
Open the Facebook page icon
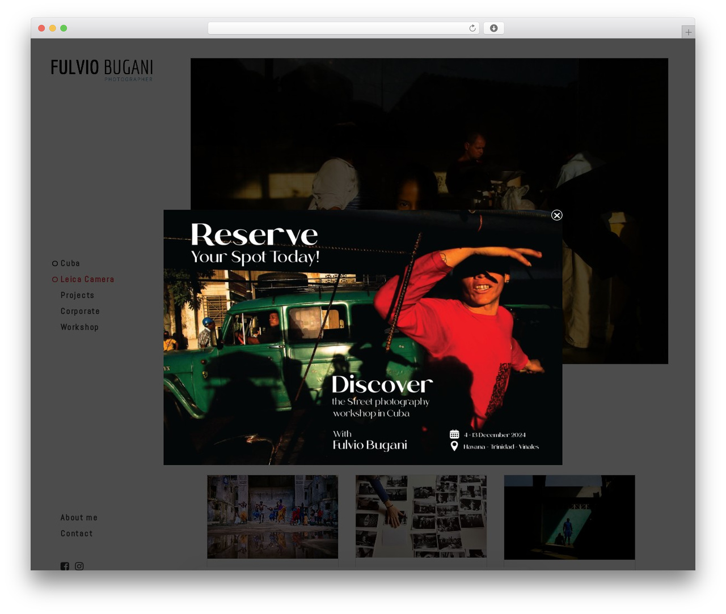click(x=65, y=566)
